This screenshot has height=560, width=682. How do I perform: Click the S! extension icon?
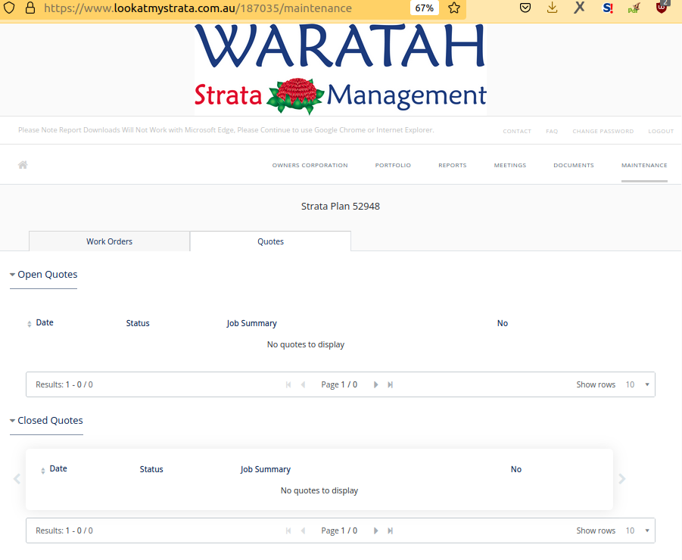pos(608,8)
